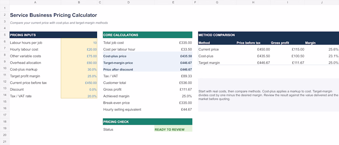Select column D header
The height and width of the screenshot is (145, 339).
129,2
